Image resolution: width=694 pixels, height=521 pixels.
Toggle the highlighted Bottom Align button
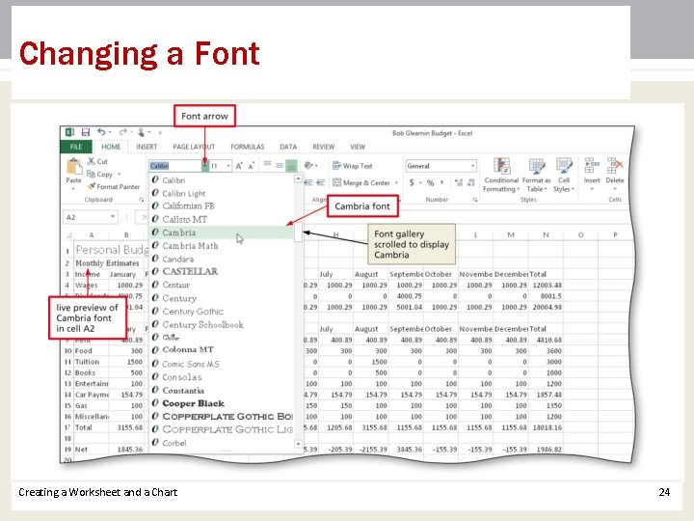[291, 166]
